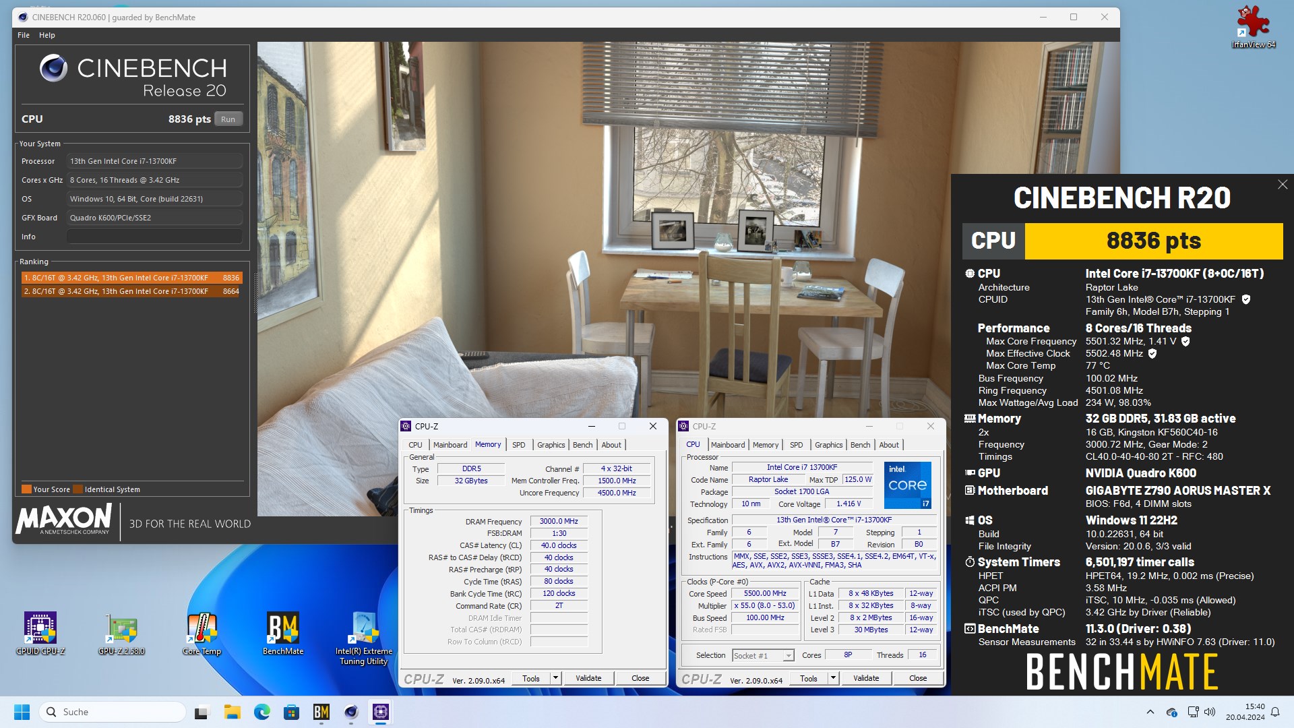Open IrfanView 64 desktop icon
The image size is (1294, 728).
(1253, 27)
